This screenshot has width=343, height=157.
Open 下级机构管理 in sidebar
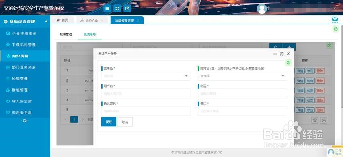point(25,45)
